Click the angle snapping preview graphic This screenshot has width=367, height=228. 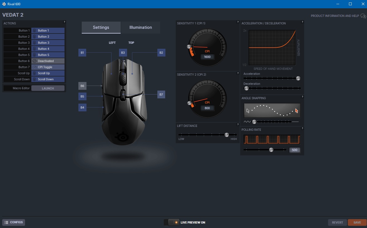(x=272, y=111)
